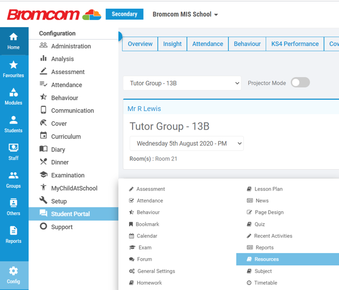Open Reports in Student Portal submenu
339x290 pixels.
260,247
